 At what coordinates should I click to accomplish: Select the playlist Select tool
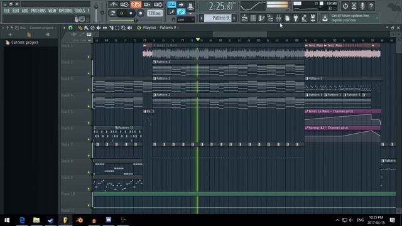[117, 28]
